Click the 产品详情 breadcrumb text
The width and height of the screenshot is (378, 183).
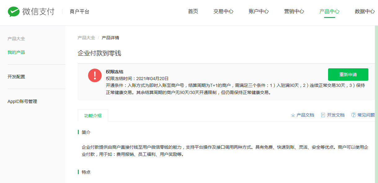110,38
